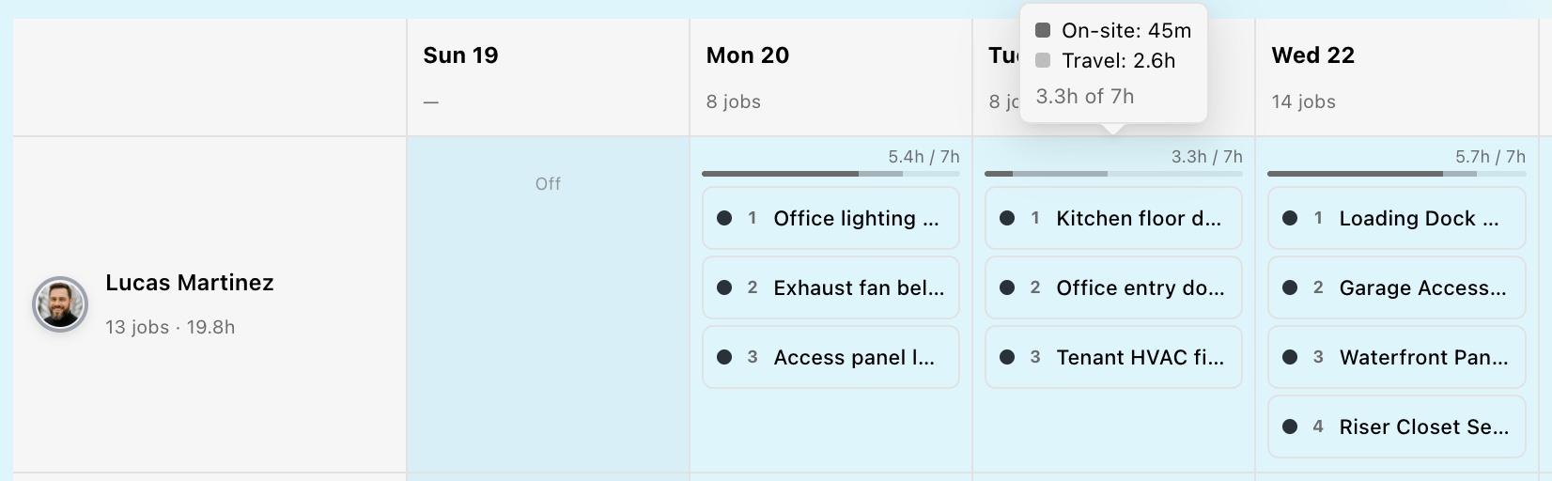
Task: Open the Loading Dock job card
Action: (1397, 218)
